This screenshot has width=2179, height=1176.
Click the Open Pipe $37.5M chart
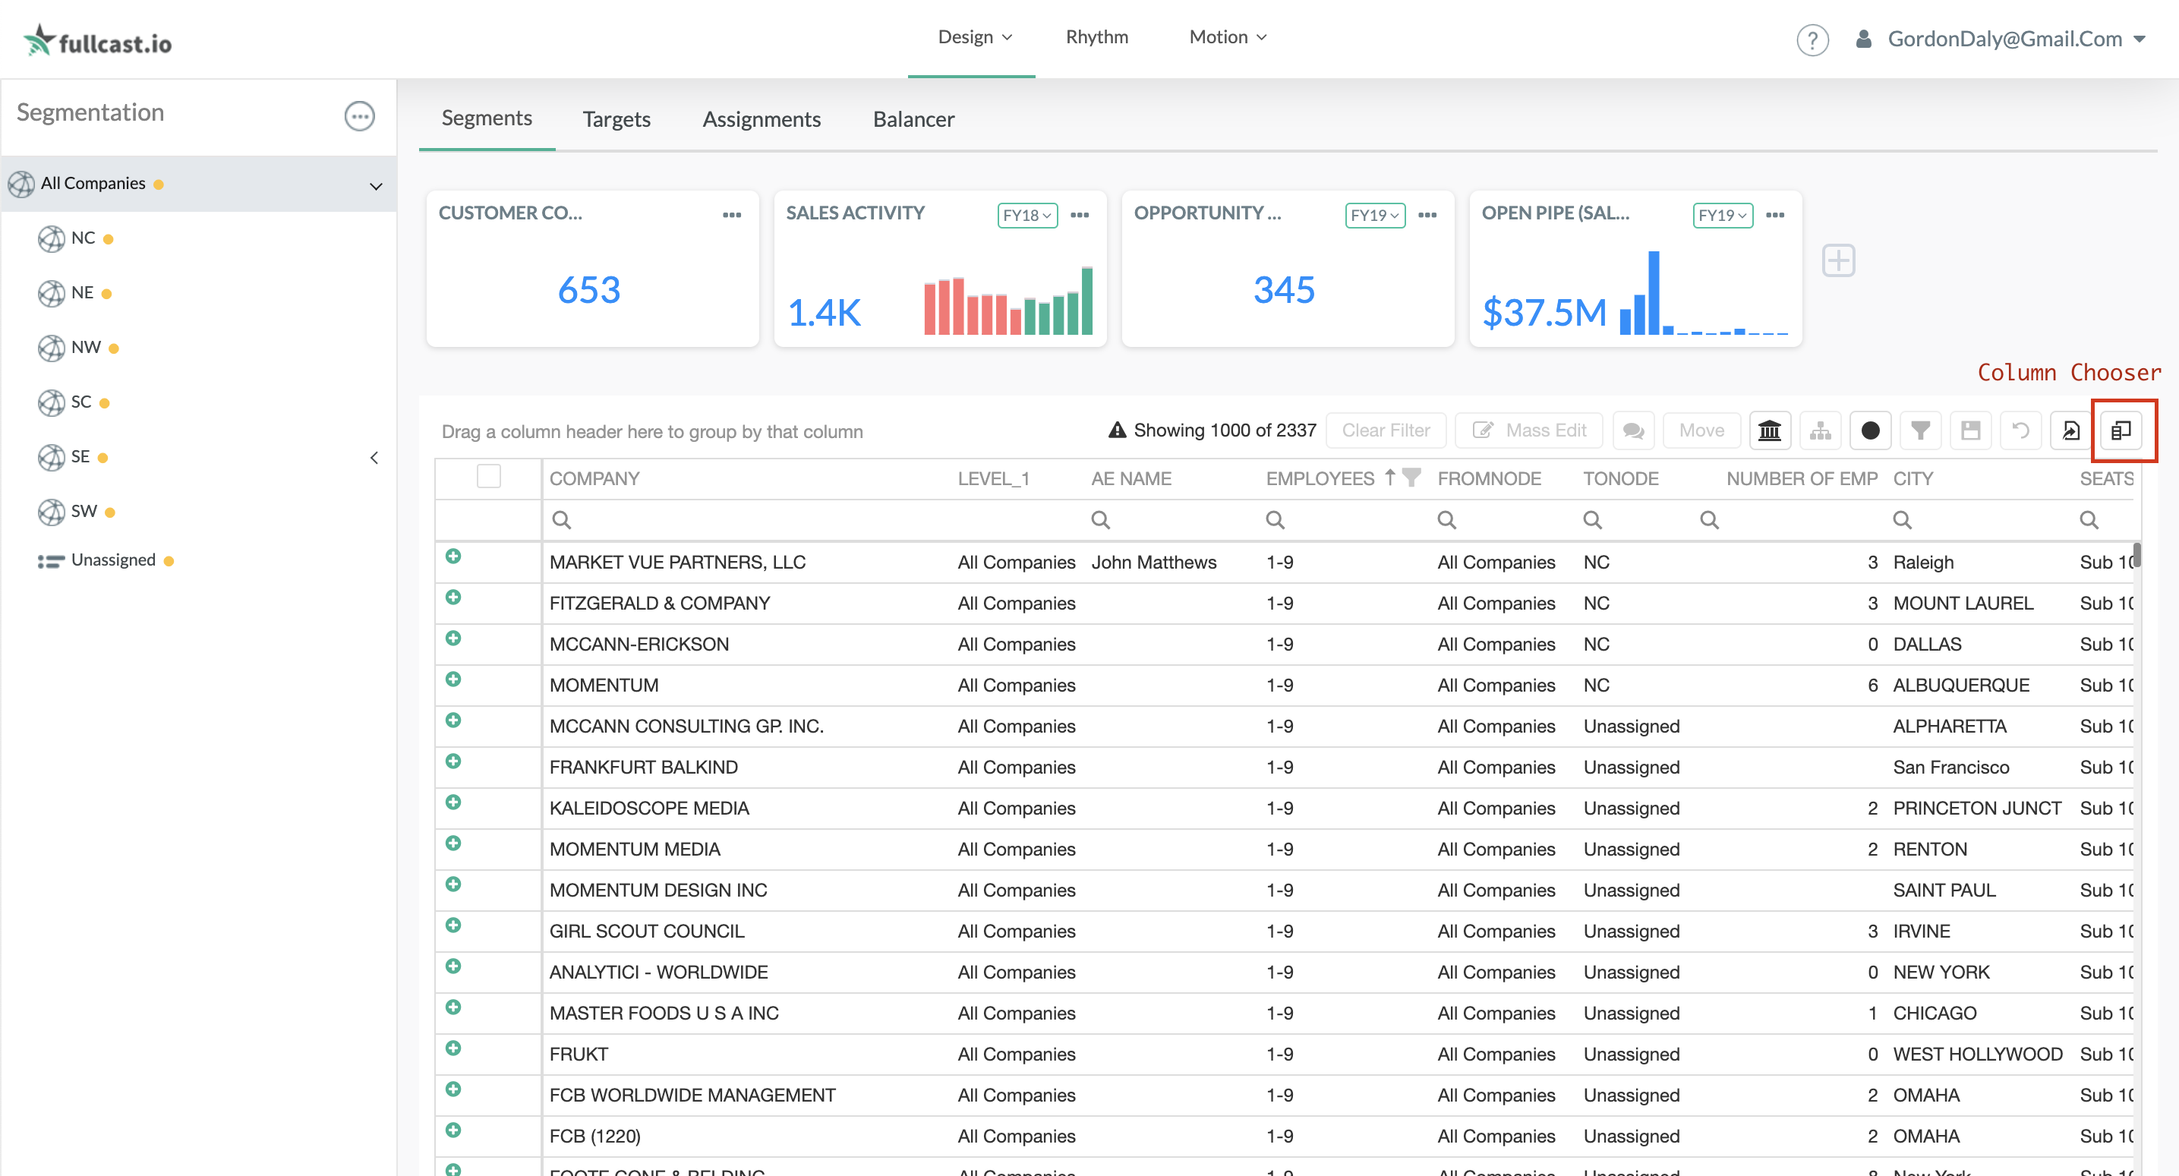tap(1703, 293)
